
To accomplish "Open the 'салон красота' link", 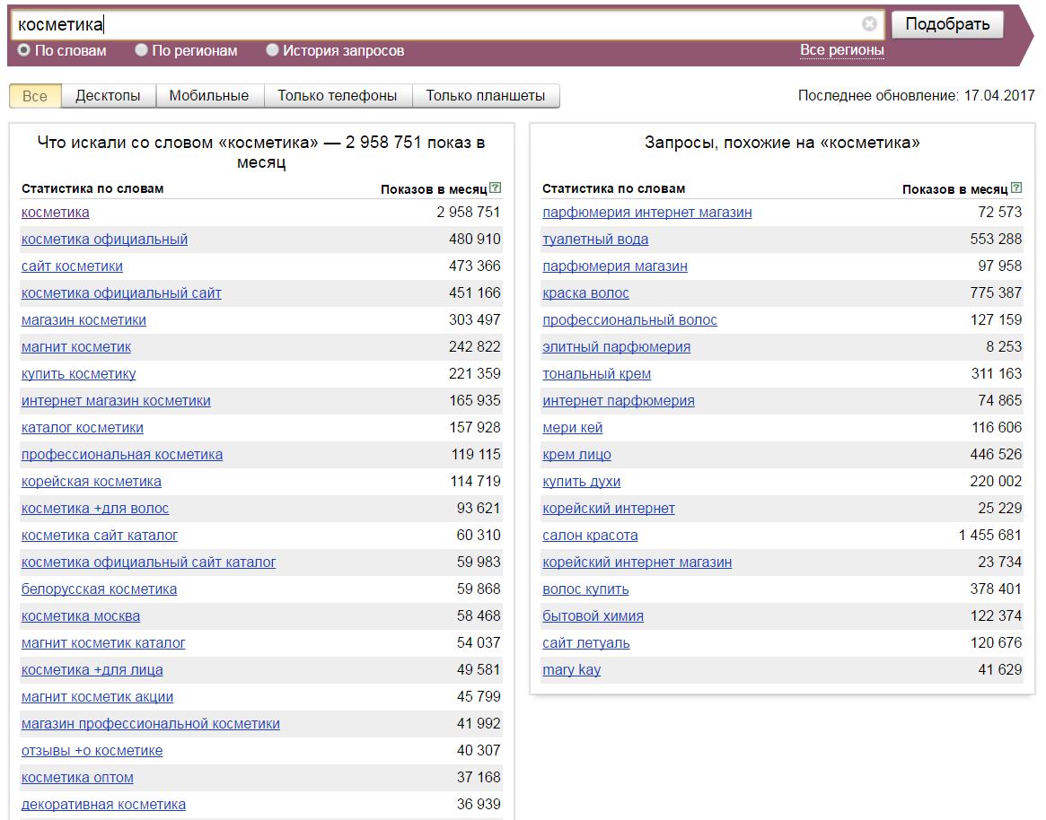I will pos(590,536).
